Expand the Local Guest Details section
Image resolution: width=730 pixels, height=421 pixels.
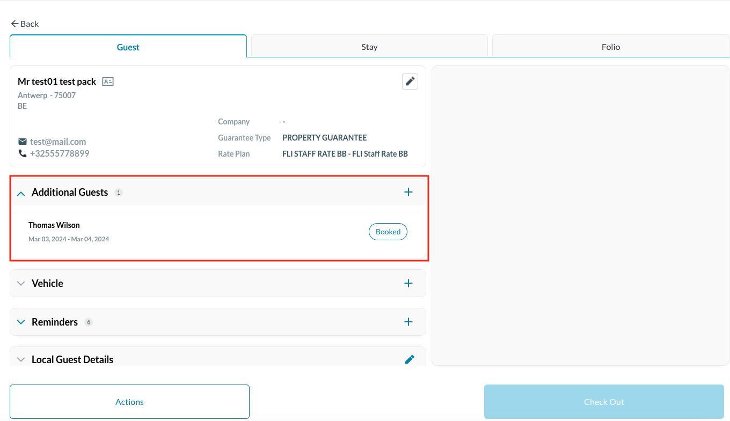[21, 359]
